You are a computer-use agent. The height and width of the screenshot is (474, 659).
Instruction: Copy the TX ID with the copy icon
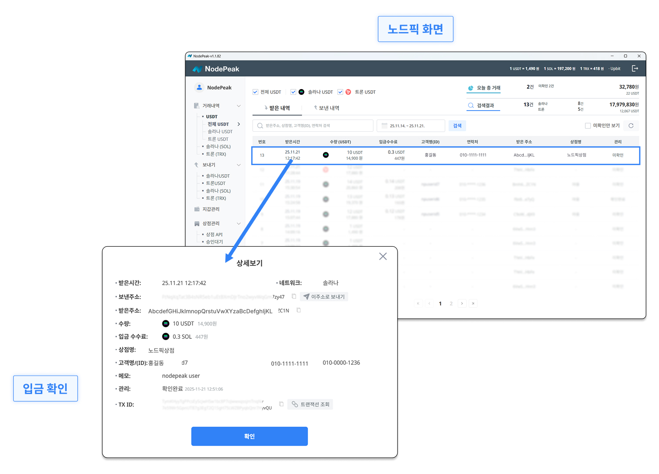[x=281, y=404]
